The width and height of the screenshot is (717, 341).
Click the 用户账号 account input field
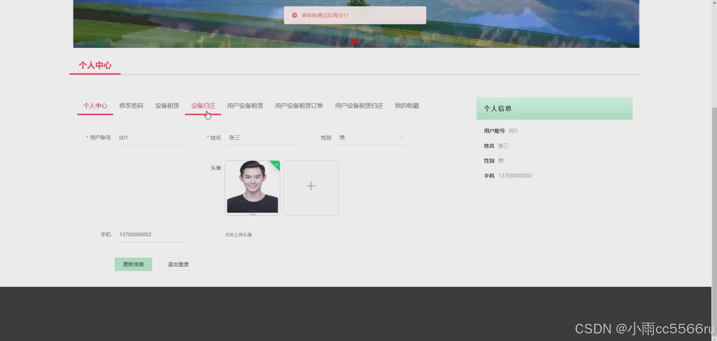coord(150,138)
